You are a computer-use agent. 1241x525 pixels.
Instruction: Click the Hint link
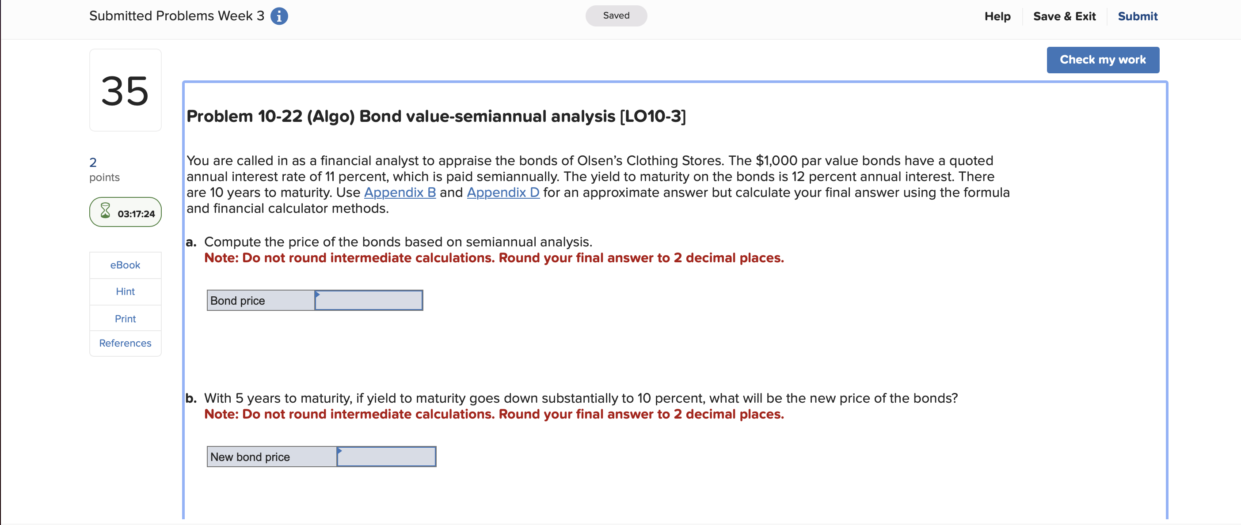pyautogui.click(x=125, y=291)
